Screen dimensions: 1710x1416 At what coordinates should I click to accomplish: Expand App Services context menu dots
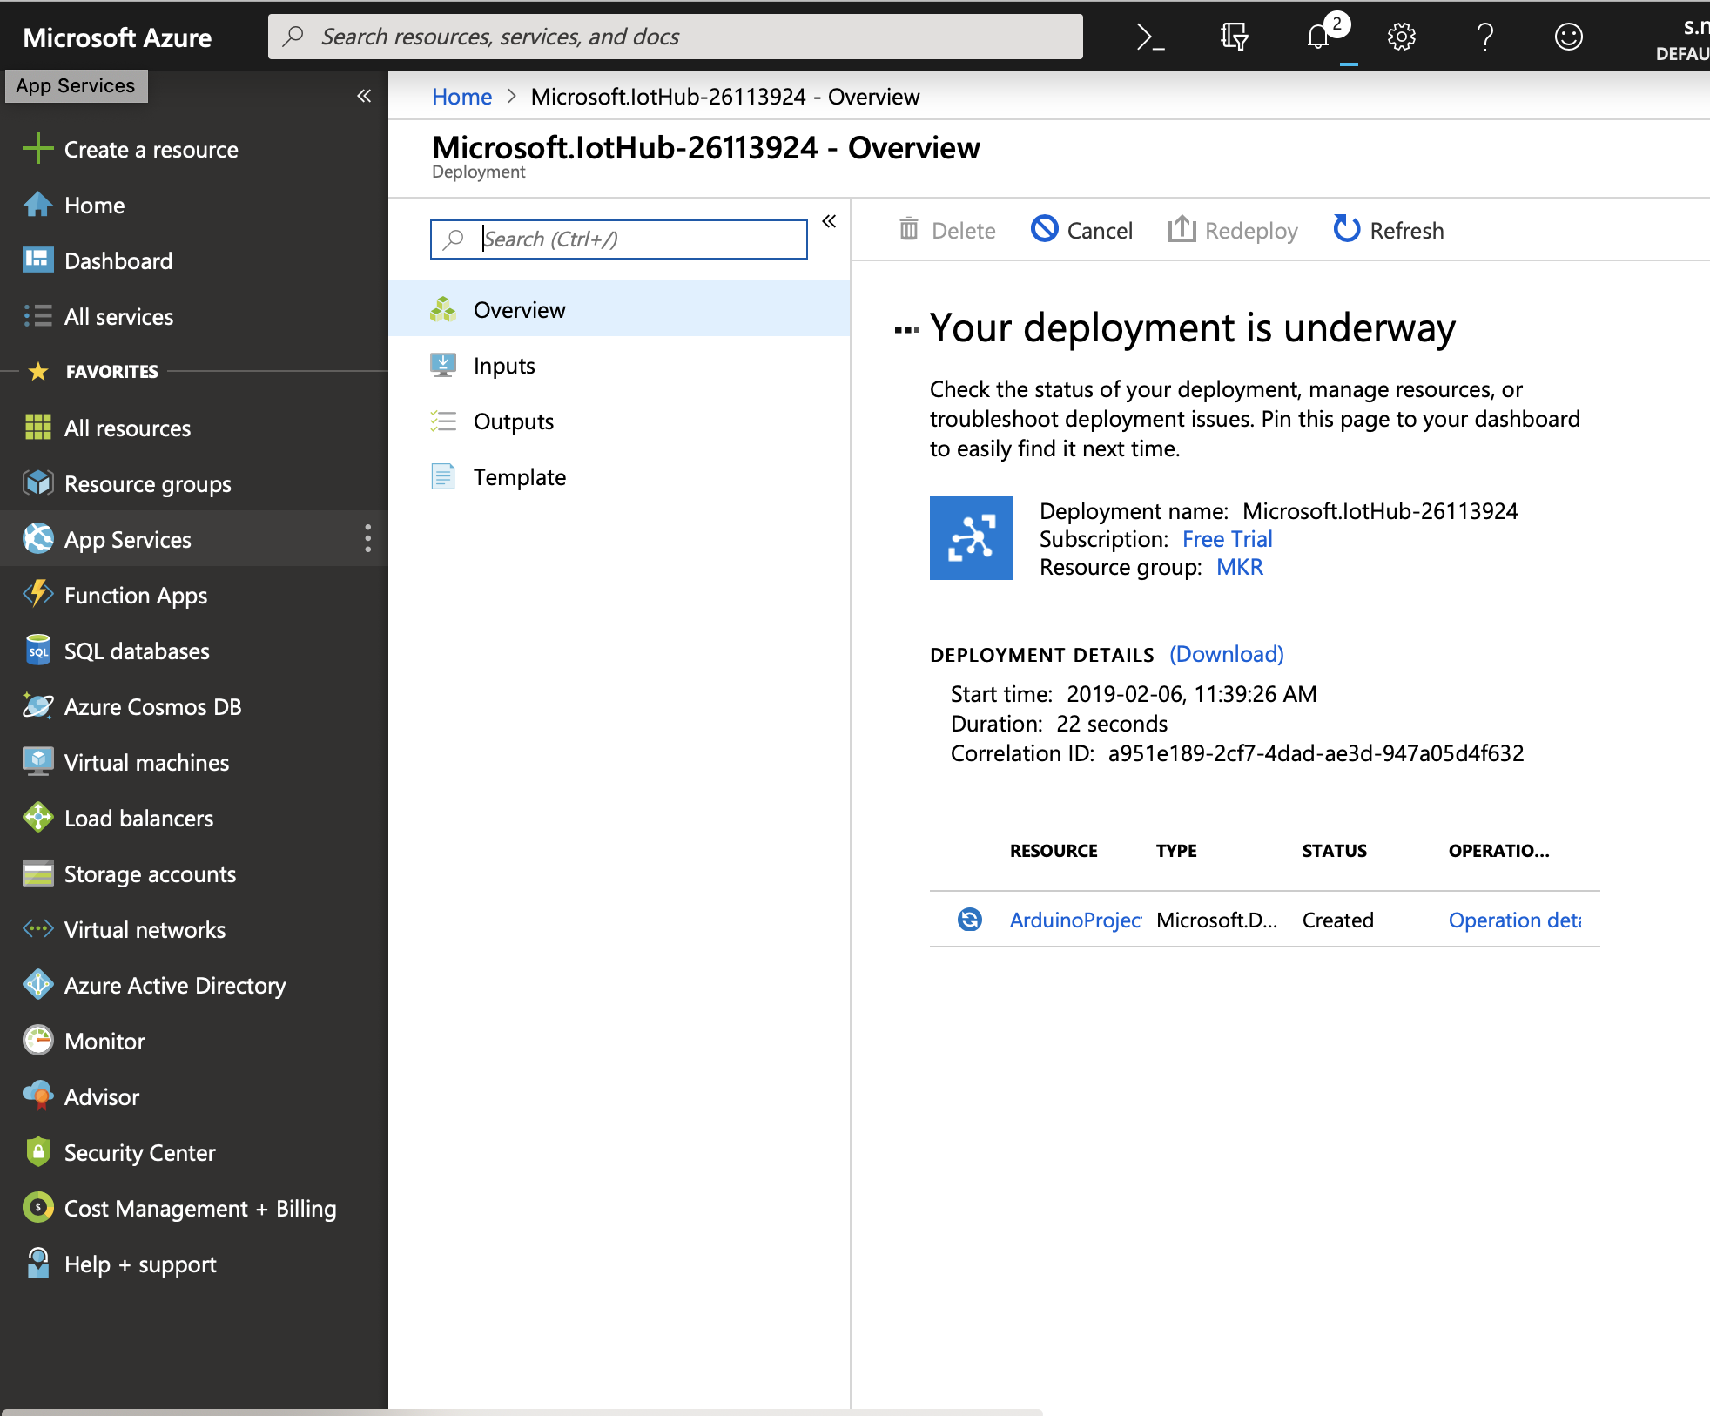pyautogui.click(x=368, y=539)
